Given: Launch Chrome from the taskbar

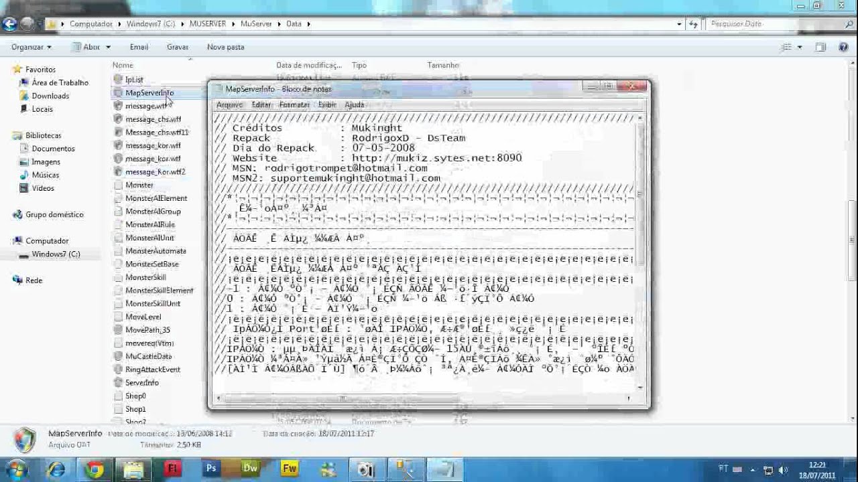Looking at the screenshot, I should [x=95, y=469].
